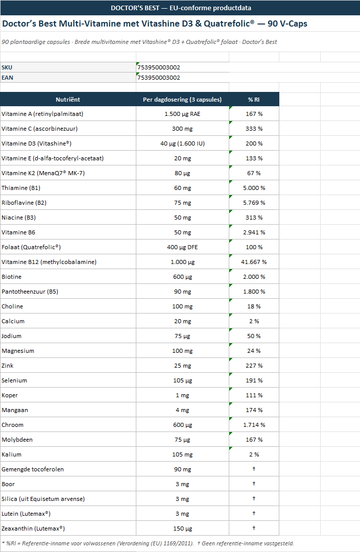
Task: Click the 313 % RI cell
Action: pyautogui.click(x=254, y=217)
